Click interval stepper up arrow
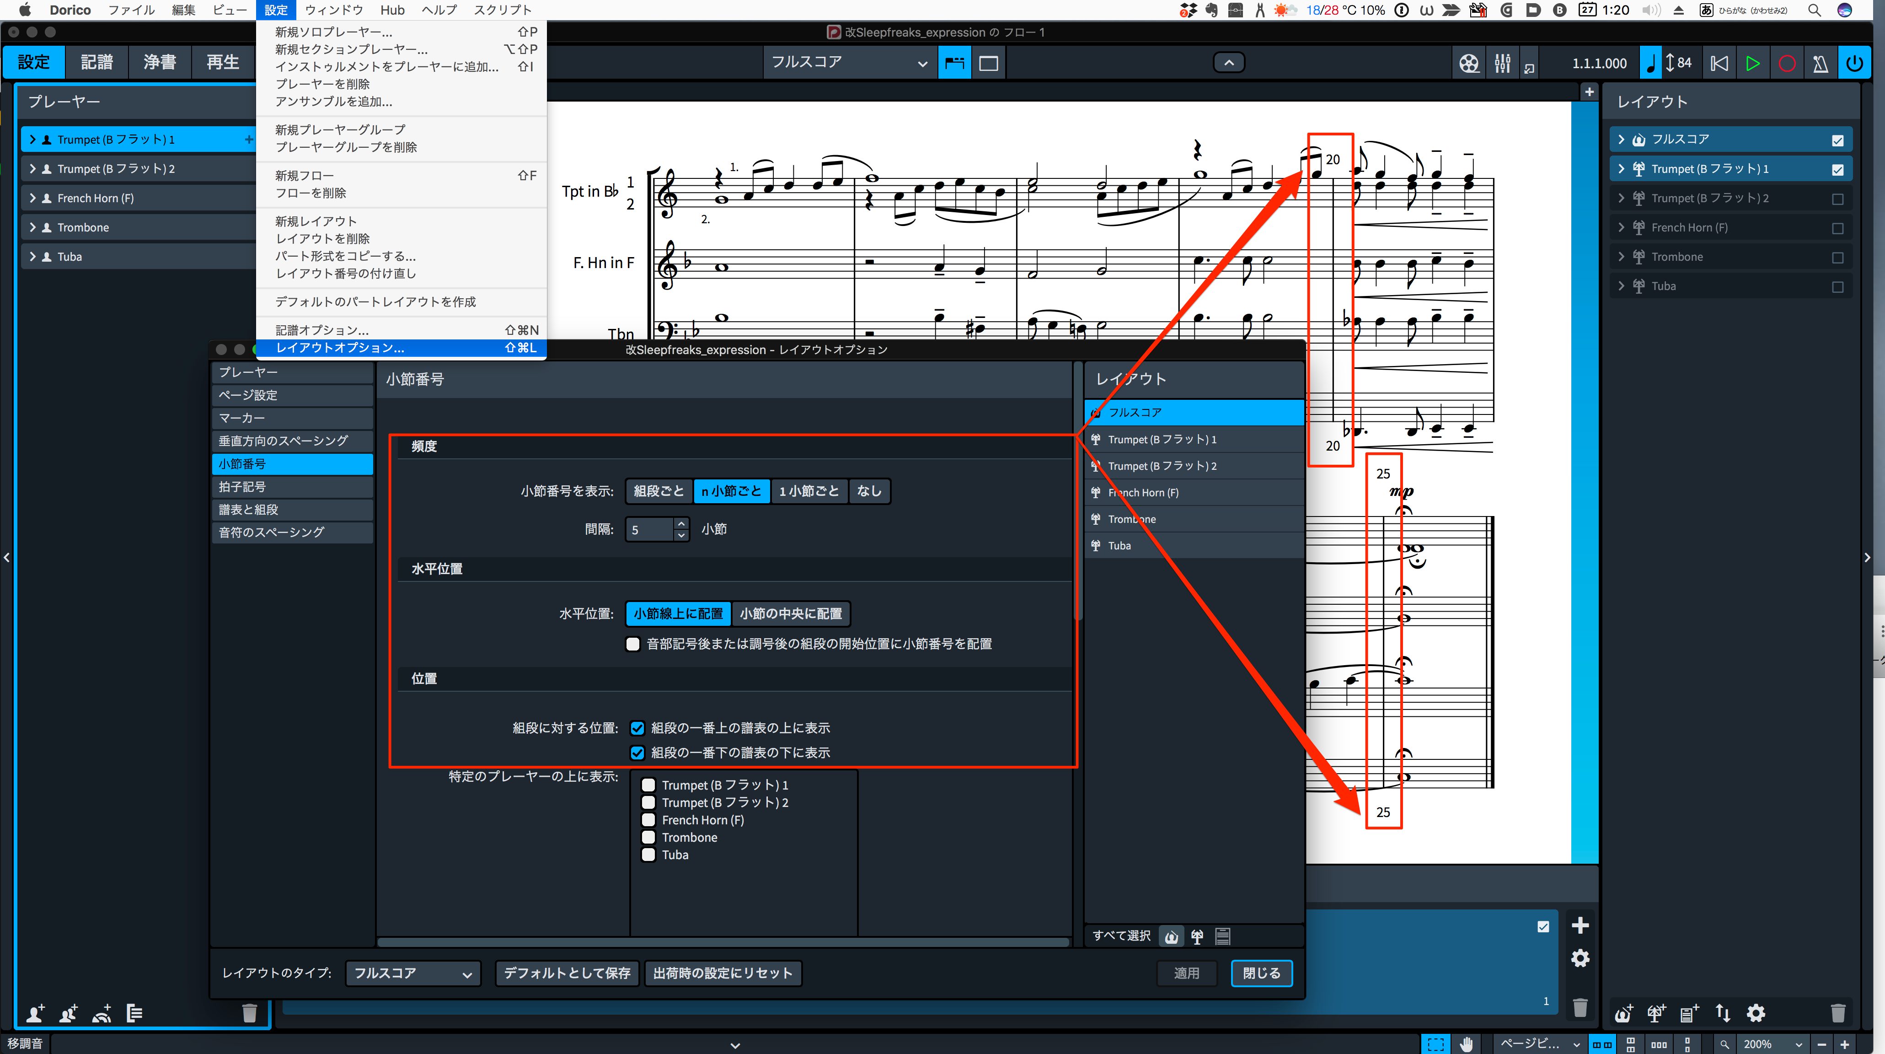This screenshot has height=1054, width=1885. (681, 523)
